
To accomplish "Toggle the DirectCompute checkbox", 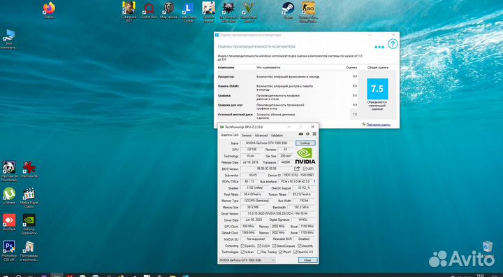I will (275, 246).
